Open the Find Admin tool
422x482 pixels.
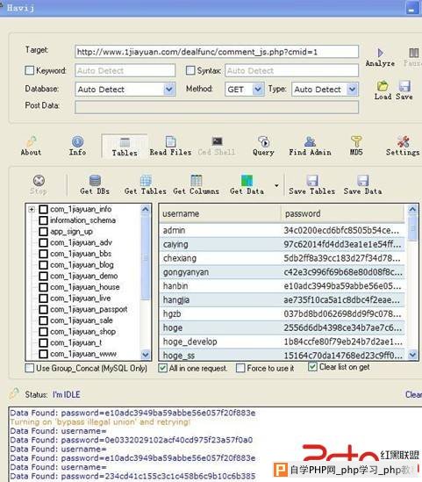tap(310, 146)
